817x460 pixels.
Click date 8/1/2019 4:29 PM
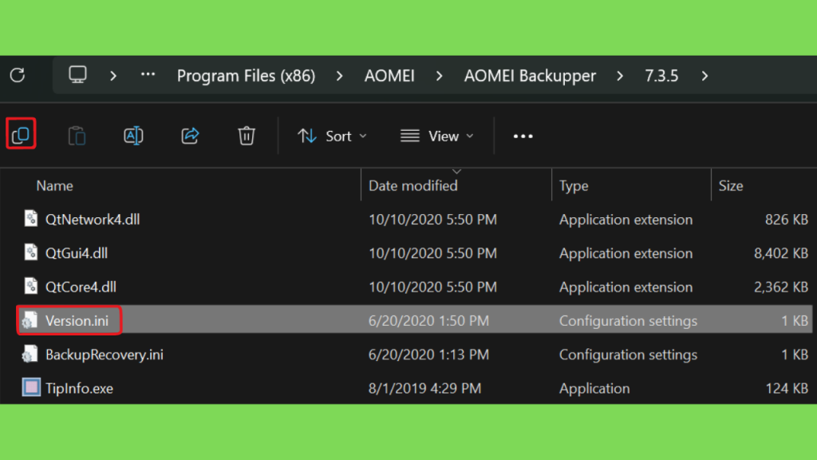(424, 389)
